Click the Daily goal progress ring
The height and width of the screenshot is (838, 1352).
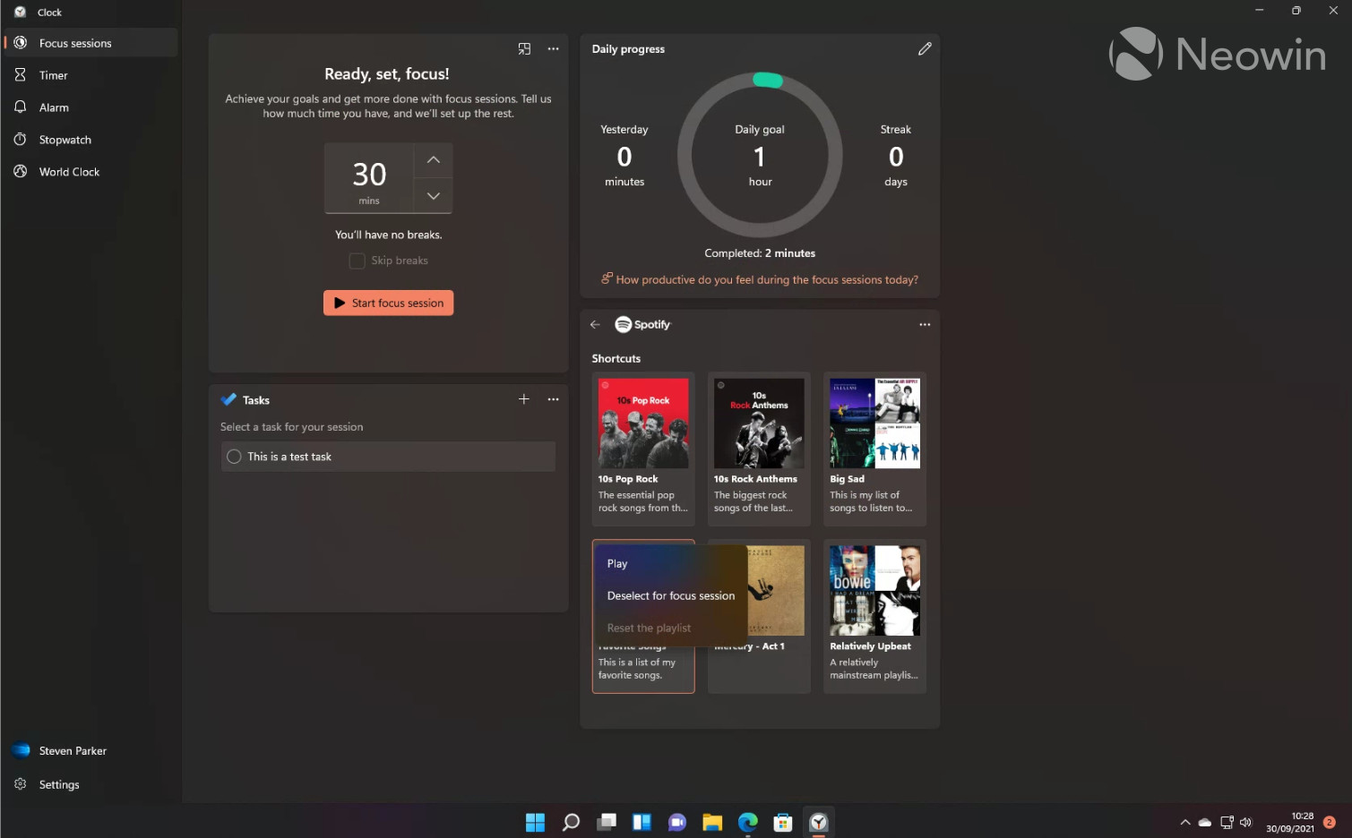[x=759, y=155]
